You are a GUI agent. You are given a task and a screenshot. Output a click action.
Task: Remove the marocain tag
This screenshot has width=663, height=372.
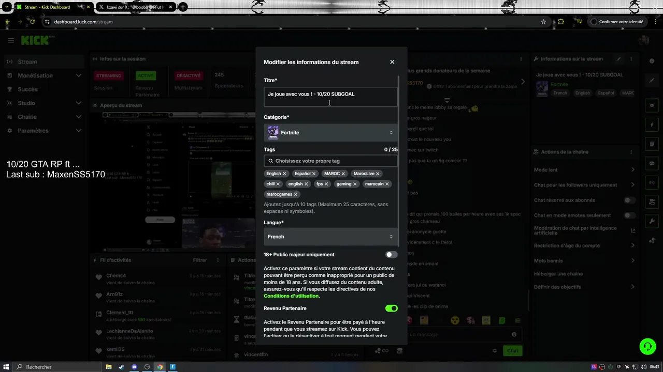387,184
